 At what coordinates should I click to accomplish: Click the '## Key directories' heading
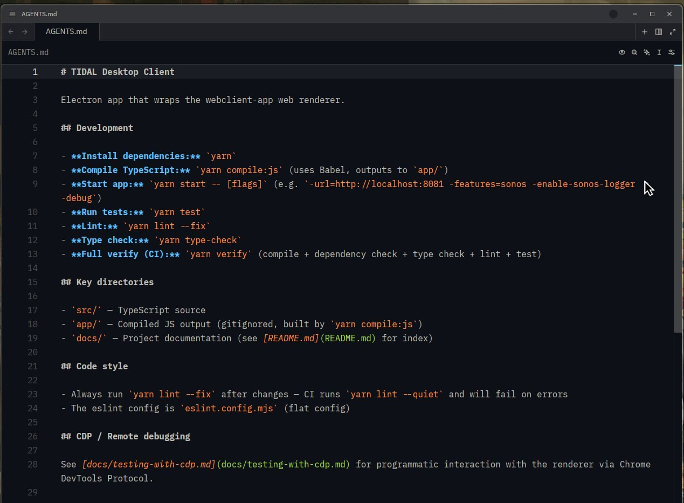click(107, 282)
